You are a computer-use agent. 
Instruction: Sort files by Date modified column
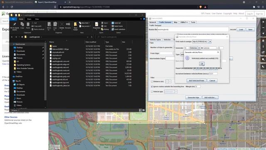coord(91,42)
